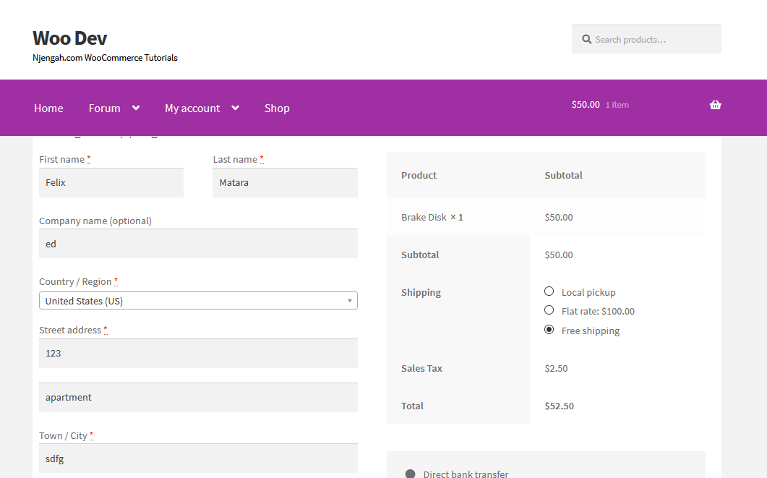Click the apartment address line field
The height and width of the screenshot is (478, 767).
click(198, 397)
